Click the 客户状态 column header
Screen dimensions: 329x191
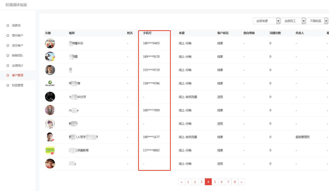coord(223,33)
